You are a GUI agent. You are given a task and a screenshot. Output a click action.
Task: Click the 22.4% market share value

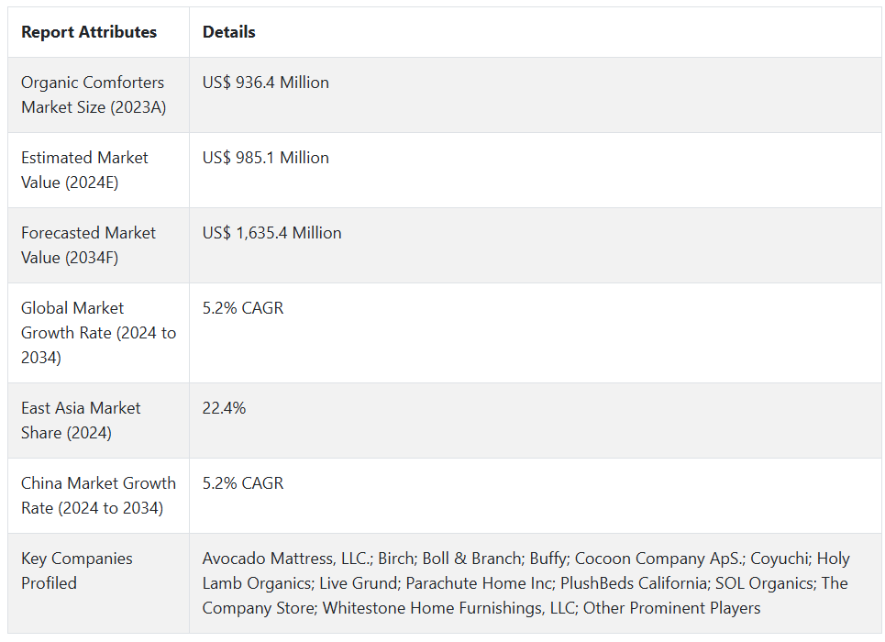coord(225,408)
